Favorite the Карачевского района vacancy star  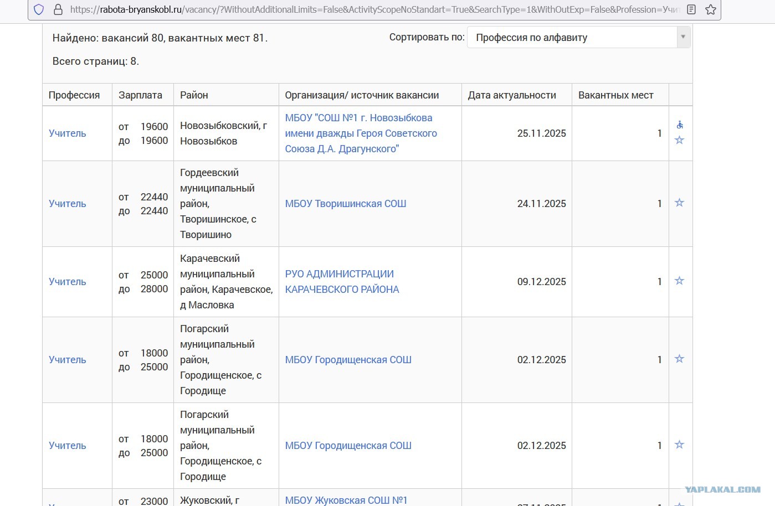pyautogui.click(x=679, y=281)
